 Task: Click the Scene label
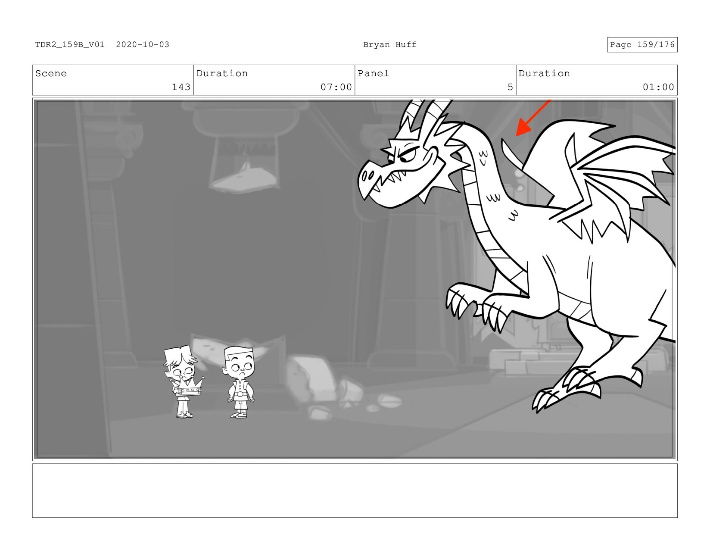point(51,73)
